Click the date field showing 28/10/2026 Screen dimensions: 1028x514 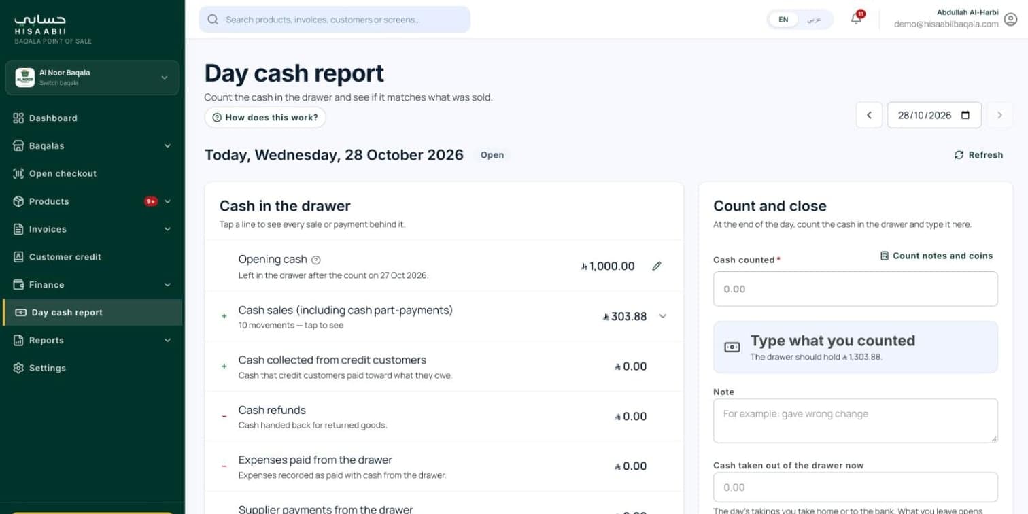coord(934,115)
